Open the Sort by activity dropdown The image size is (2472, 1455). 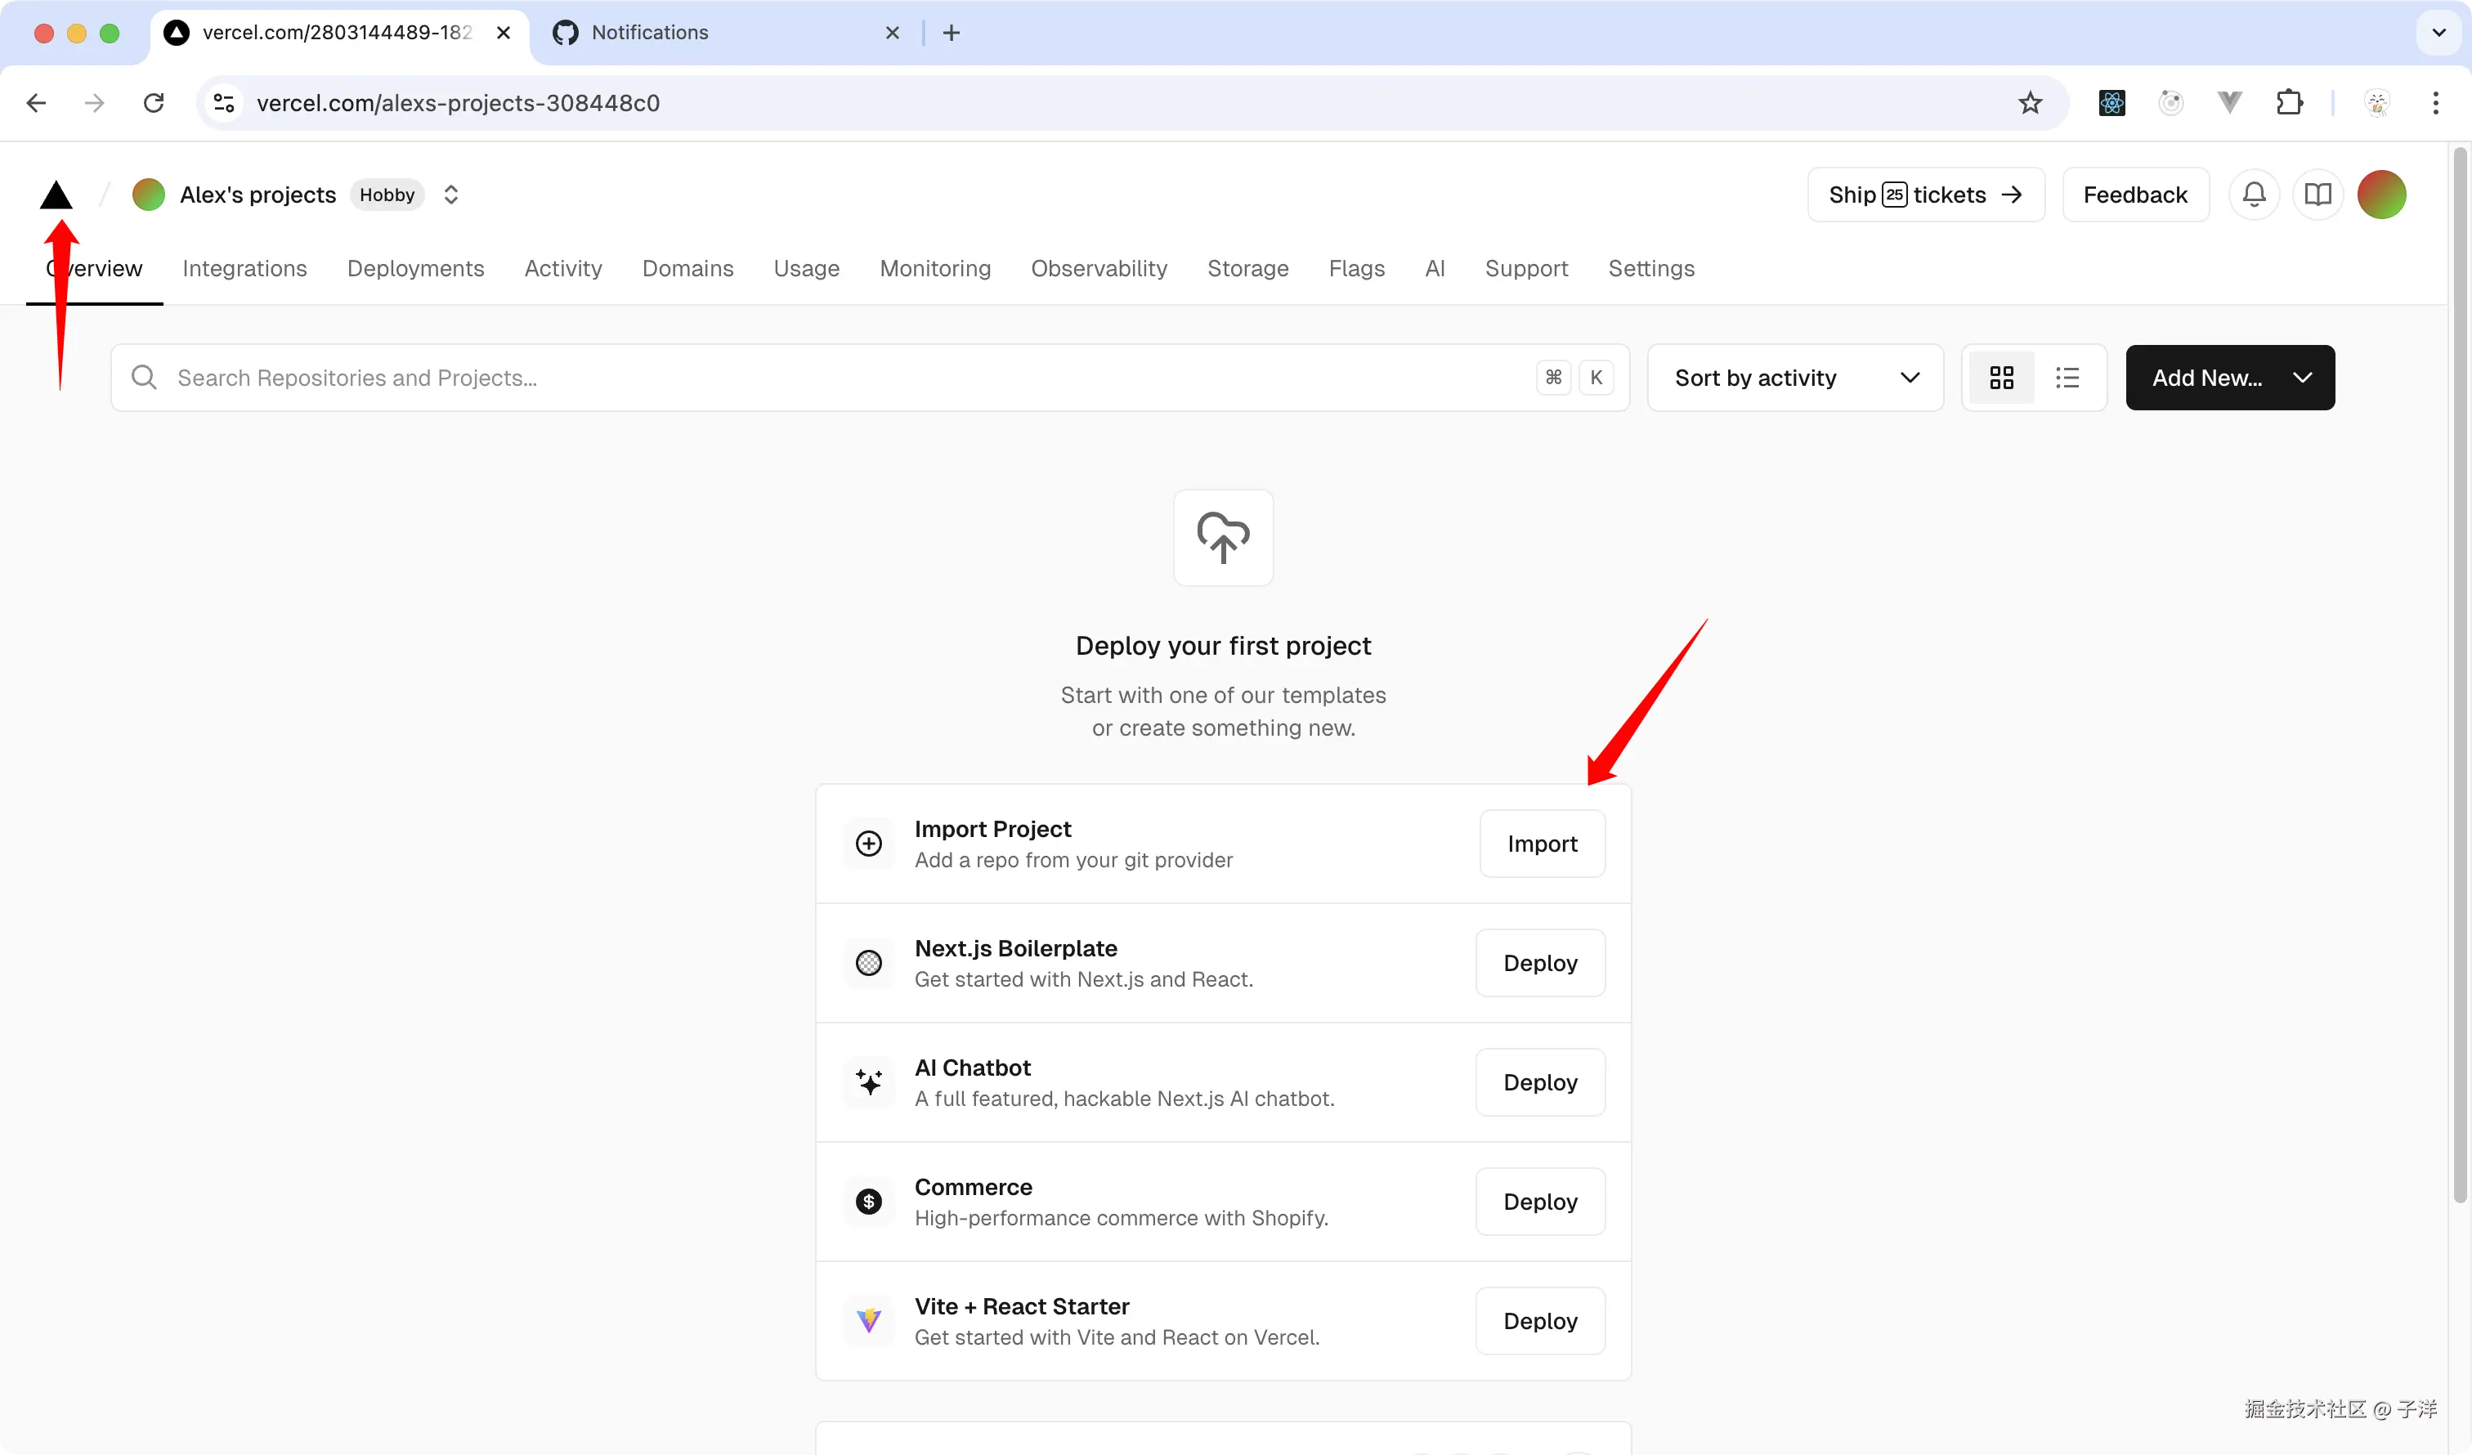tap(1794, 378)
